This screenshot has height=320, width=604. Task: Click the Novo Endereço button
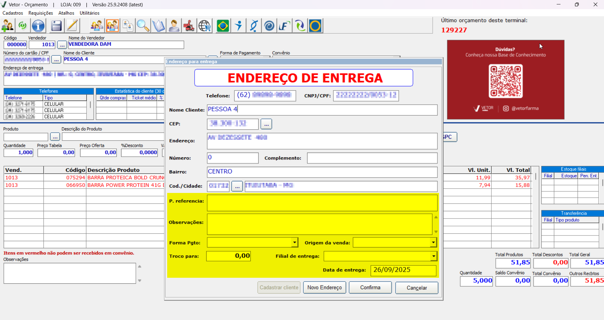(x=324, y=288)
